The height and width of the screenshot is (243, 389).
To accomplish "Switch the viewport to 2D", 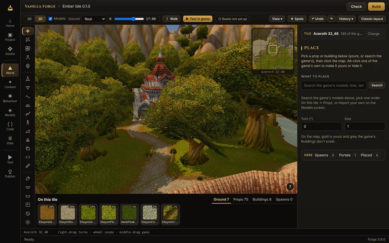I will tap(29, 19).
